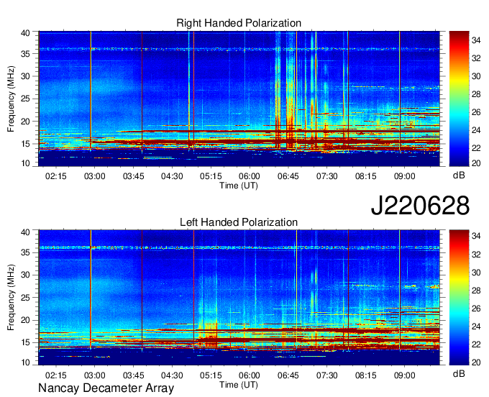Click the "dB" unit label under Right Handed colorbar
489x397 pixels.
[x=459, y=175]
